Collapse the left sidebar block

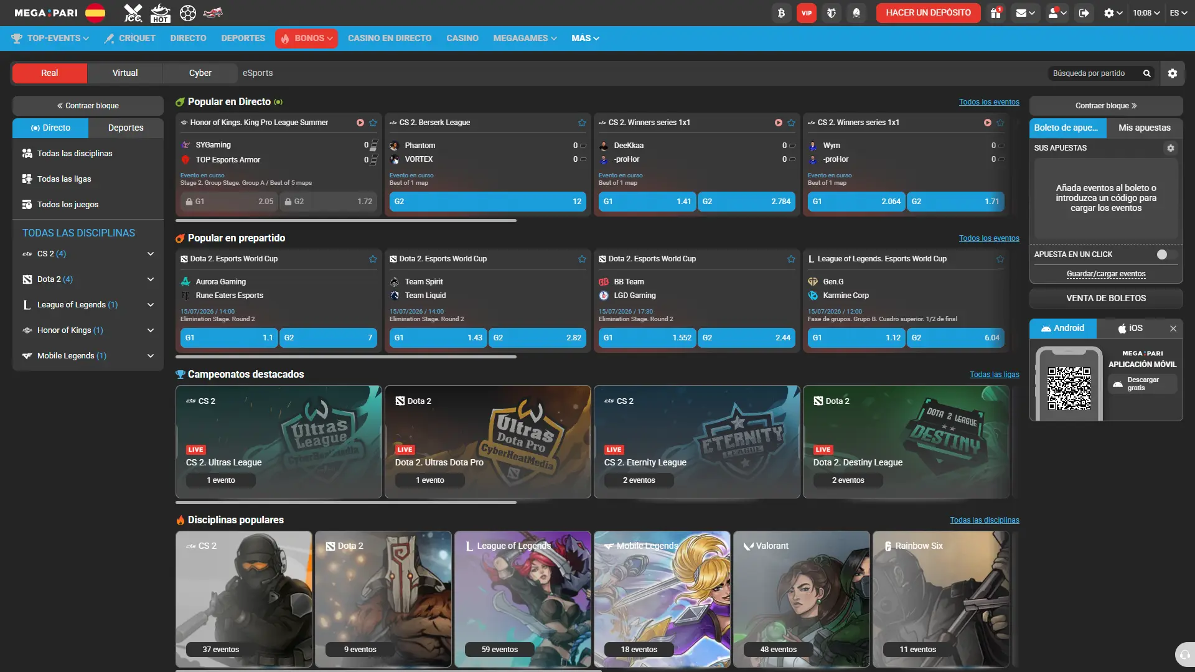tap(88, 106)
